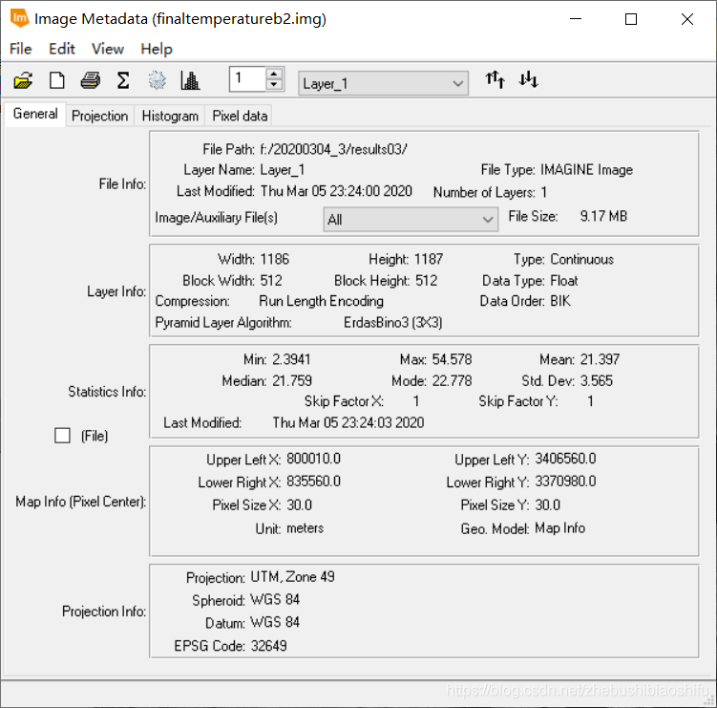Compute statistics with the Sigma icon
This screenshot has width=717, height=708.
point(123,80)
